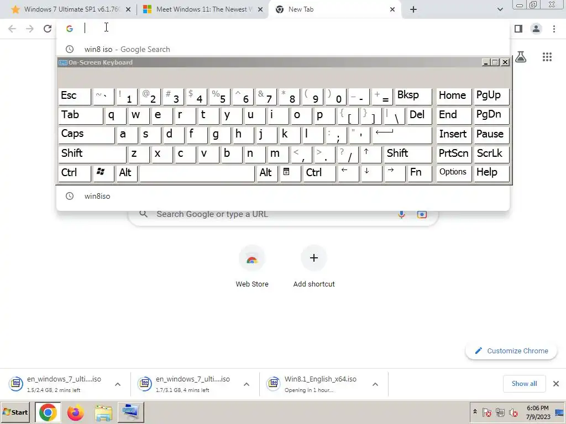Click the Bksp key
This screenshot has height=424, width=566.
tap(413, 96)
